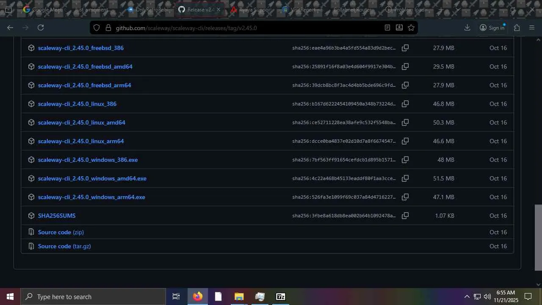Copy SHA256 digest for scaleway-cli_2.45.0_windows_amd64.exe
The width and height of the screenshot is (542, 305).
[x=405, y=178]
